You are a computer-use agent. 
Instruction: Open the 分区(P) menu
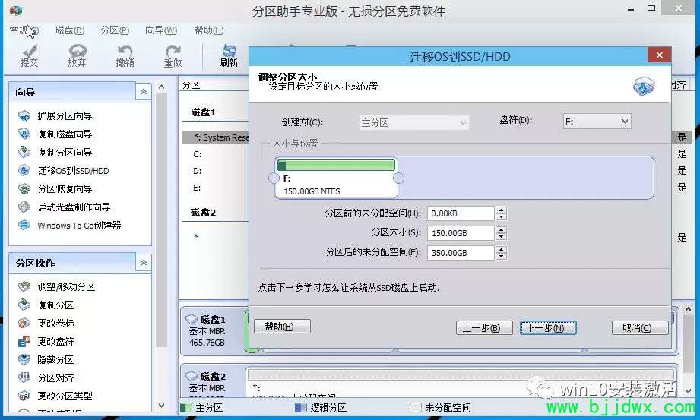(x=115, y=30)
